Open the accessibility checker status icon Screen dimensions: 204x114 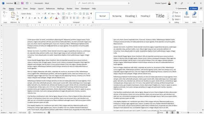tap(49, 113)
